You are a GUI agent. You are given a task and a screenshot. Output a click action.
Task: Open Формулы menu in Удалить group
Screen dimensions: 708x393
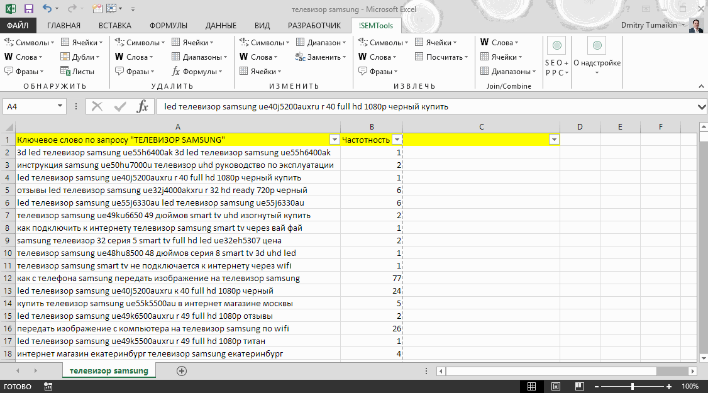click(x=197, y=72)
